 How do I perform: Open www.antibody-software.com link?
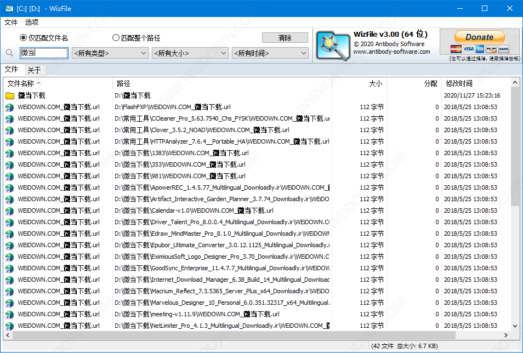391,52
